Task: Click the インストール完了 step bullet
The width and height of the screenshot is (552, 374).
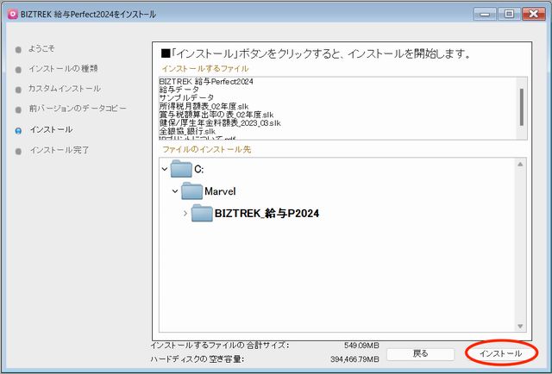Action: tap(18, 152)
